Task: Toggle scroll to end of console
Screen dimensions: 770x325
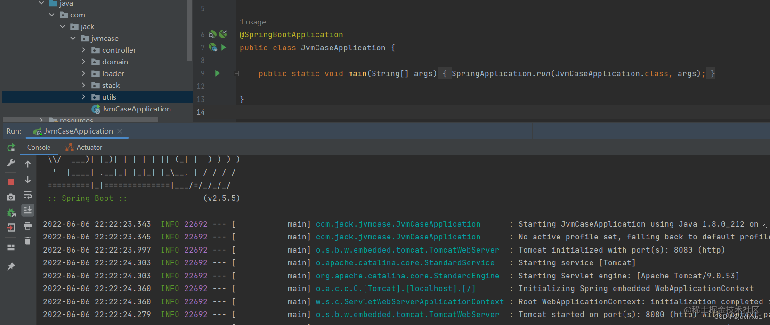Action: pos(28,210)
